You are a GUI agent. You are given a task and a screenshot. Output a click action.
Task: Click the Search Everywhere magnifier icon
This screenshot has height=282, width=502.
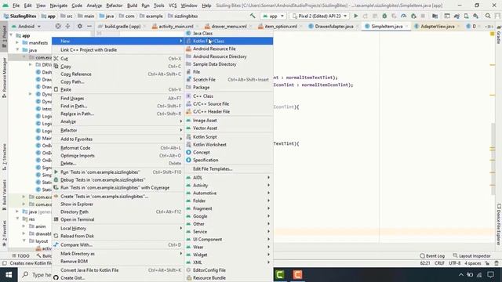point(488,16)
